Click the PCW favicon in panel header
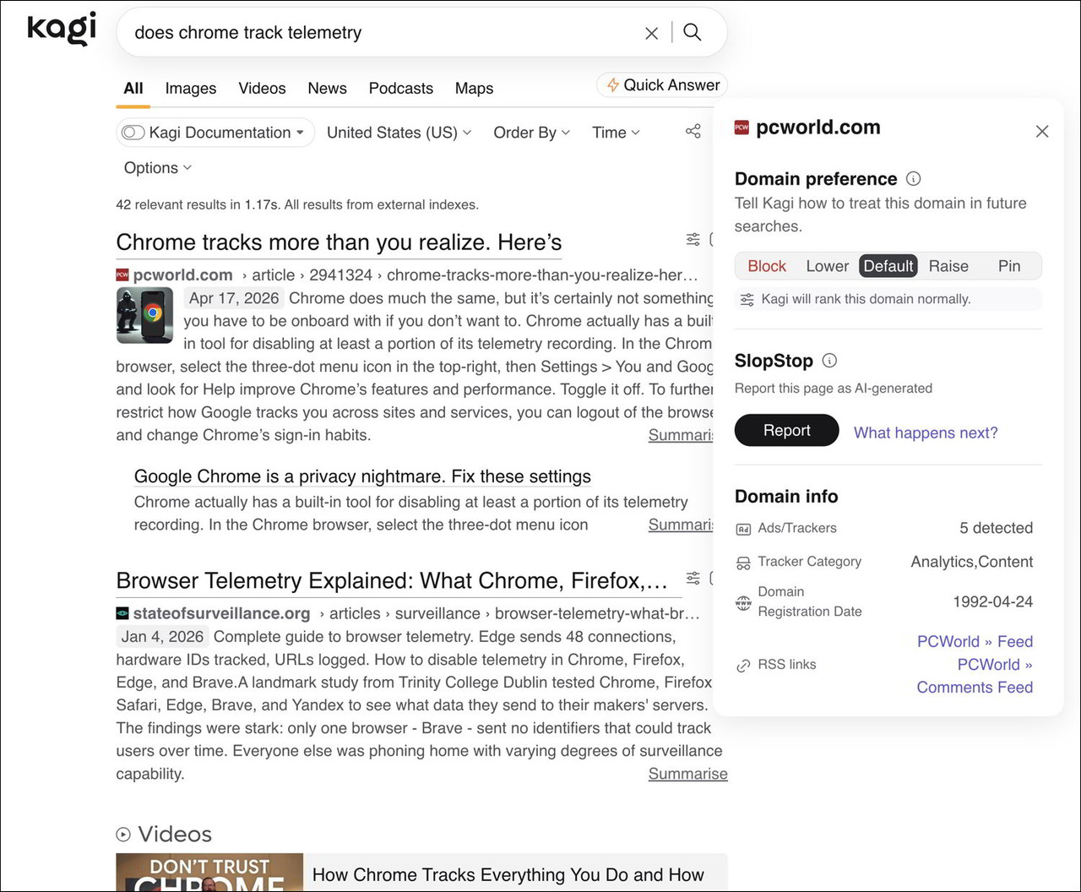1081x892 pixels. pyautogui.click(x=741, y=128)
